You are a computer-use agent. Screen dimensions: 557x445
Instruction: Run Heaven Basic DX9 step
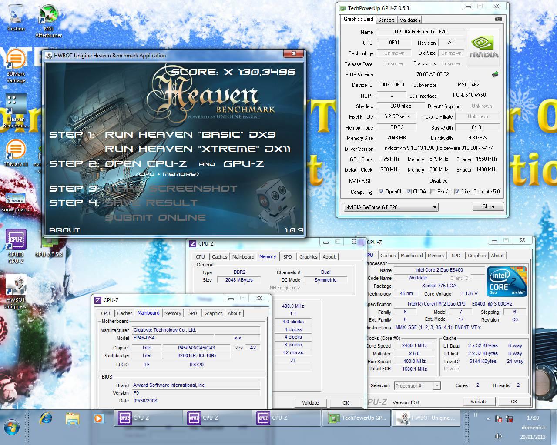[190, 135]
